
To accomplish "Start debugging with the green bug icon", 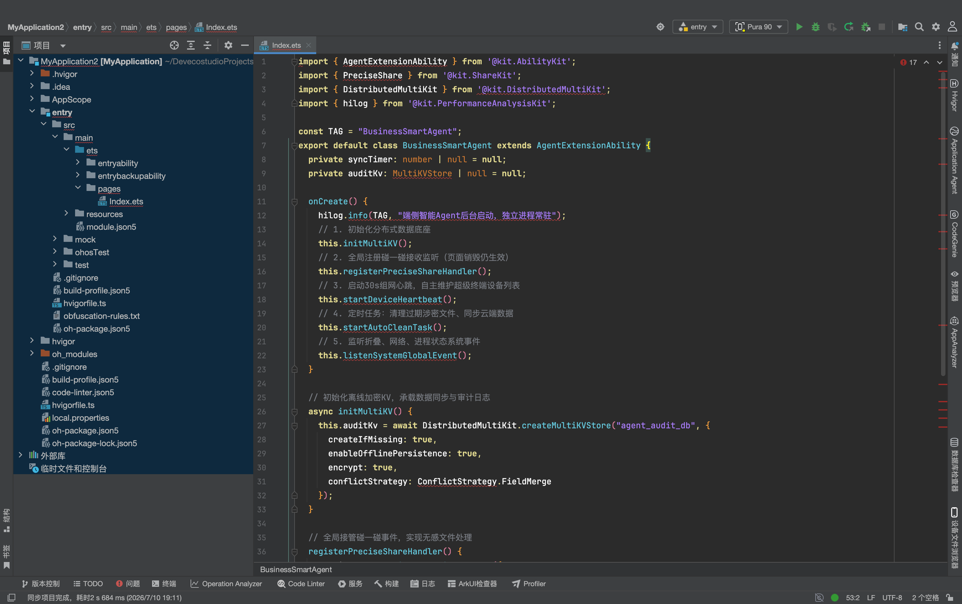I will pyautogui.click(x=815, y=27).
